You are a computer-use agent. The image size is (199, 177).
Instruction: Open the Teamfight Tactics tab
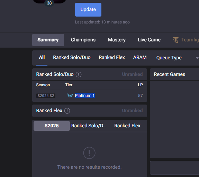(x=186, y=40)
